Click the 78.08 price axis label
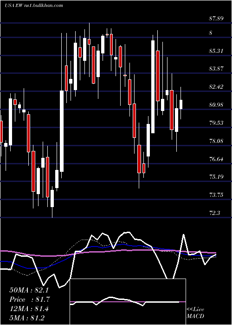 [x=216, y=141]
